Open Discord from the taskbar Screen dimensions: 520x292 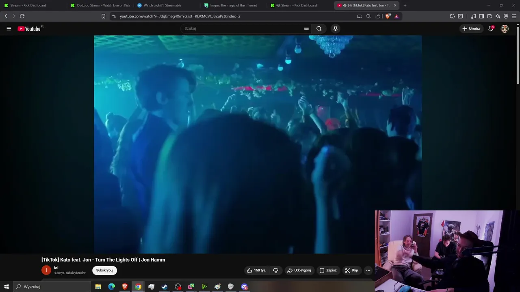tap(244, 287)
